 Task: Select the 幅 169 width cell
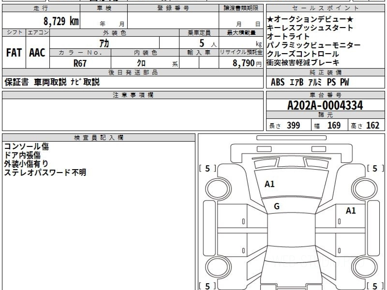[330, 125]
